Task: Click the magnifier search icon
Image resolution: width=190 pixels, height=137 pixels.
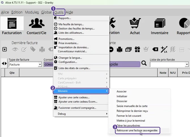Action: click(144, 63)
